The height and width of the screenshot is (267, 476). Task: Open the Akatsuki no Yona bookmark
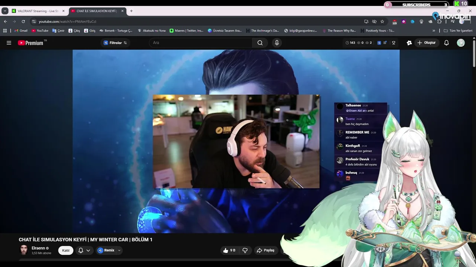(x=151, y=31)
